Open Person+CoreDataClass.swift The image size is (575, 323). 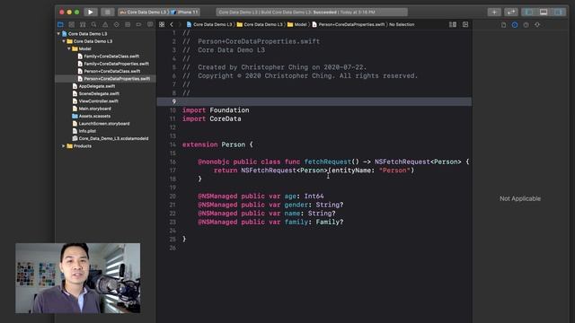(109, 72)
